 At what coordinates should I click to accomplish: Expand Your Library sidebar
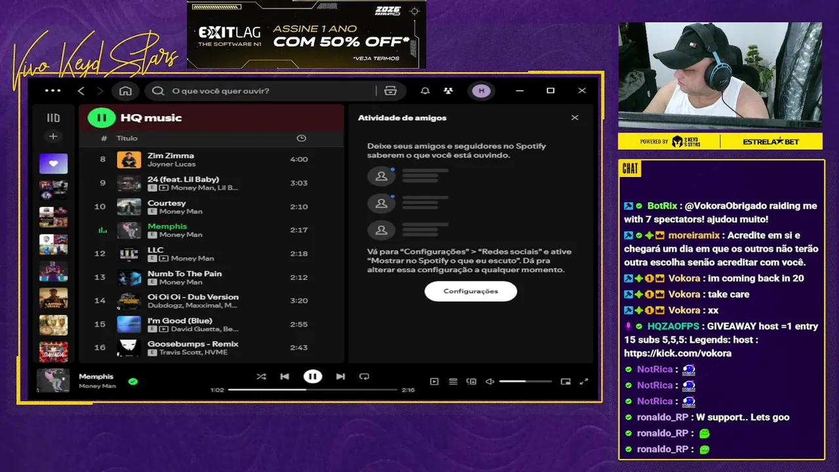click(x=53, y=118)
